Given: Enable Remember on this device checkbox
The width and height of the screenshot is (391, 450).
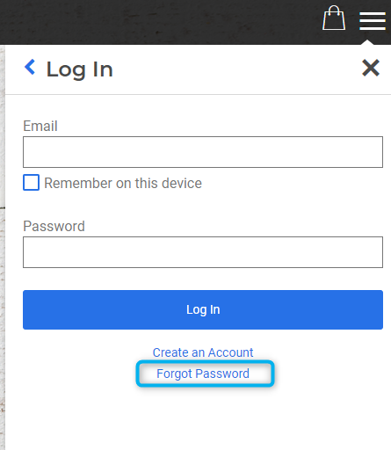Looking at the screenshot, I should point(31,183).
